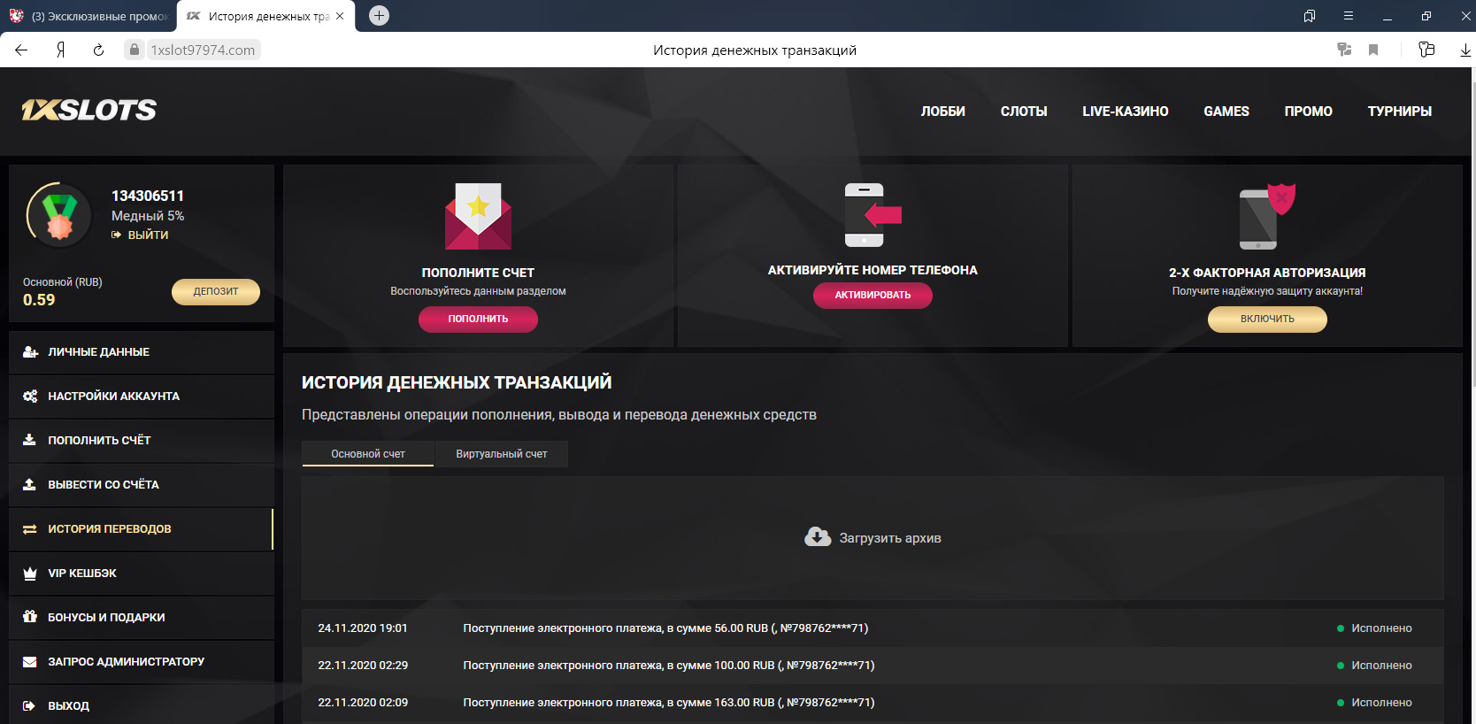Open the СЛОТЫ menu item
The image size is (1476, 724).
(x=1024, y=112)
